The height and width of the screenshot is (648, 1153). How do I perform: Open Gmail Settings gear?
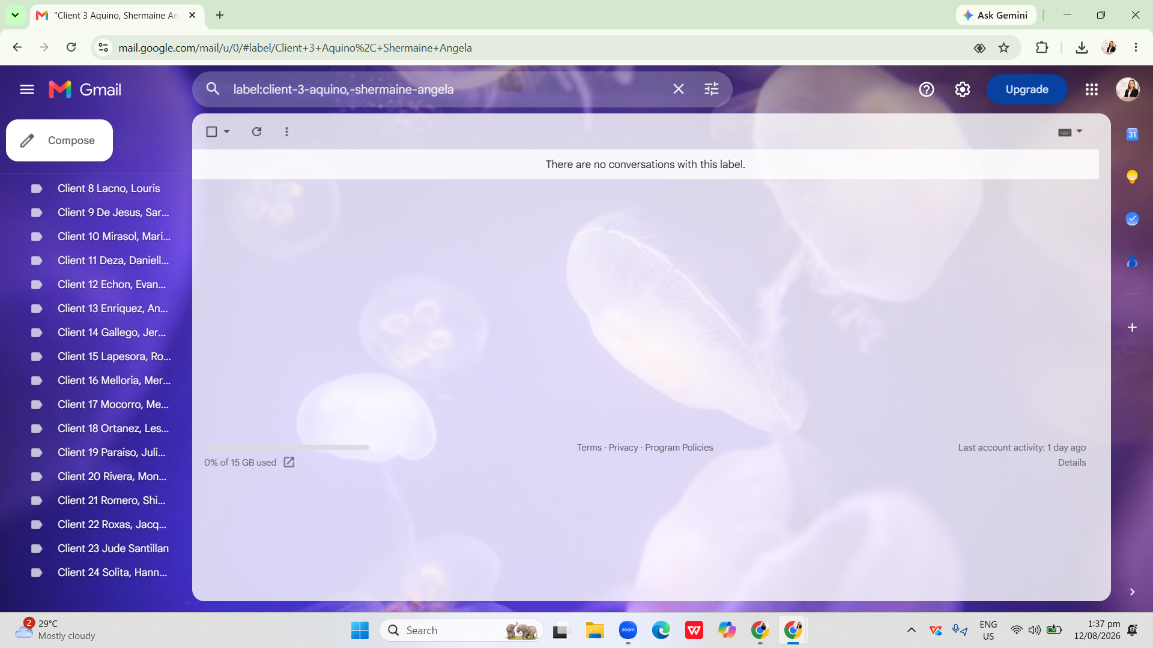pos(963,89)
